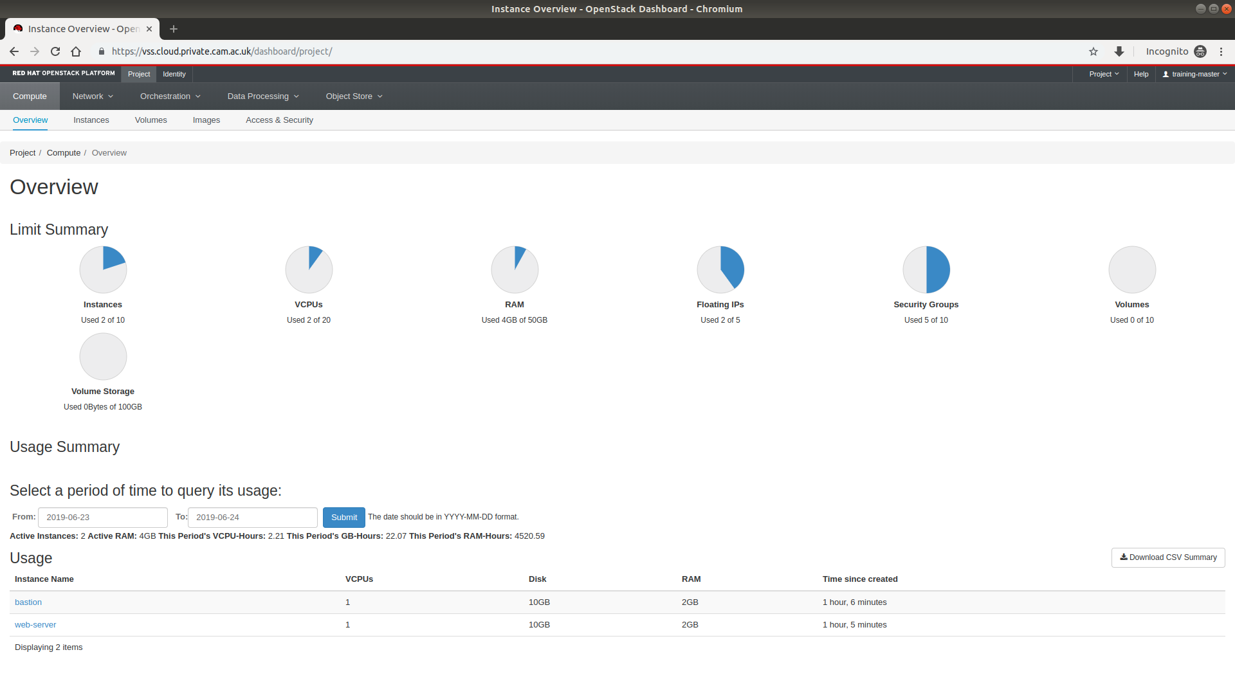Expand the Network menu
1235x677 pixels.
[92, 96]
